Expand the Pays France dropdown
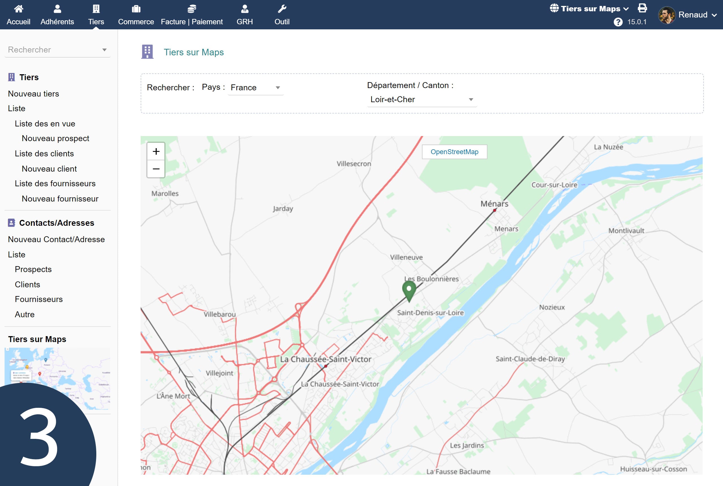The image size is (723, 486). click(256, 88)
